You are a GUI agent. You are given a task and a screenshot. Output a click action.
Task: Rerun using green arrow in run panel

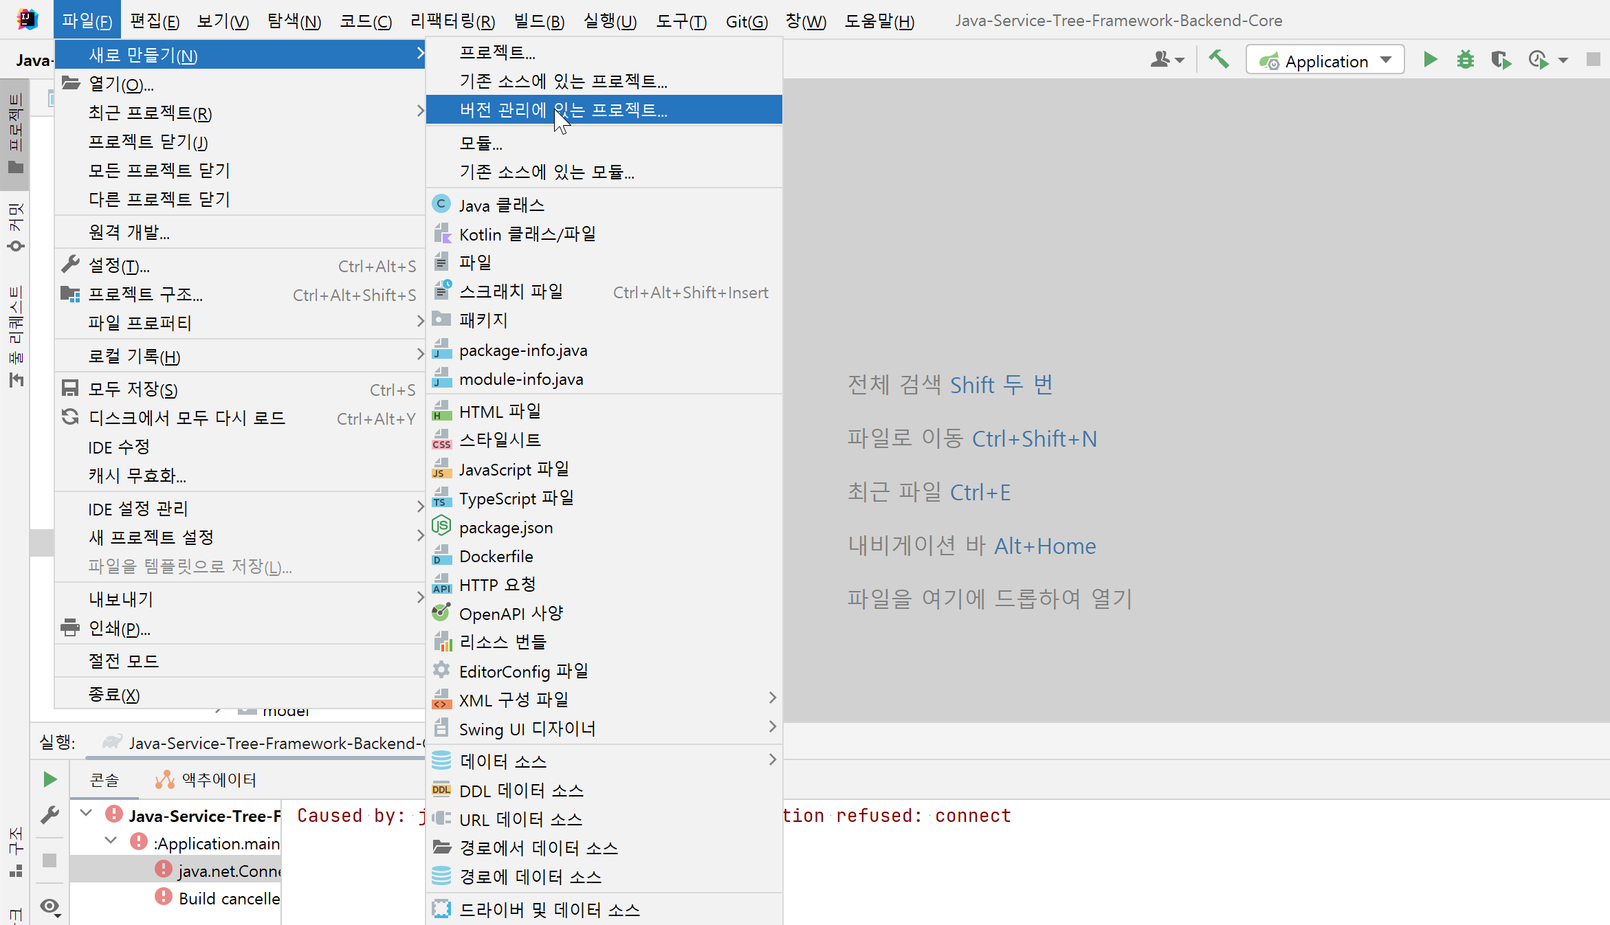[x=49, y=779]
